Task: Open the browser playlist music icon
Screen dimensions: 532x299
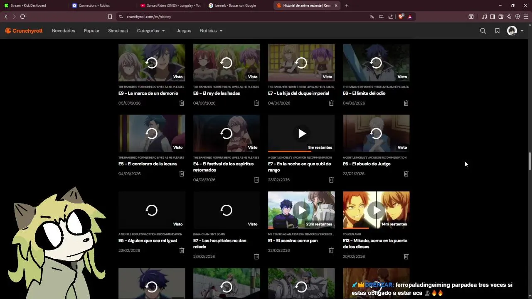Action: [484, 17]
